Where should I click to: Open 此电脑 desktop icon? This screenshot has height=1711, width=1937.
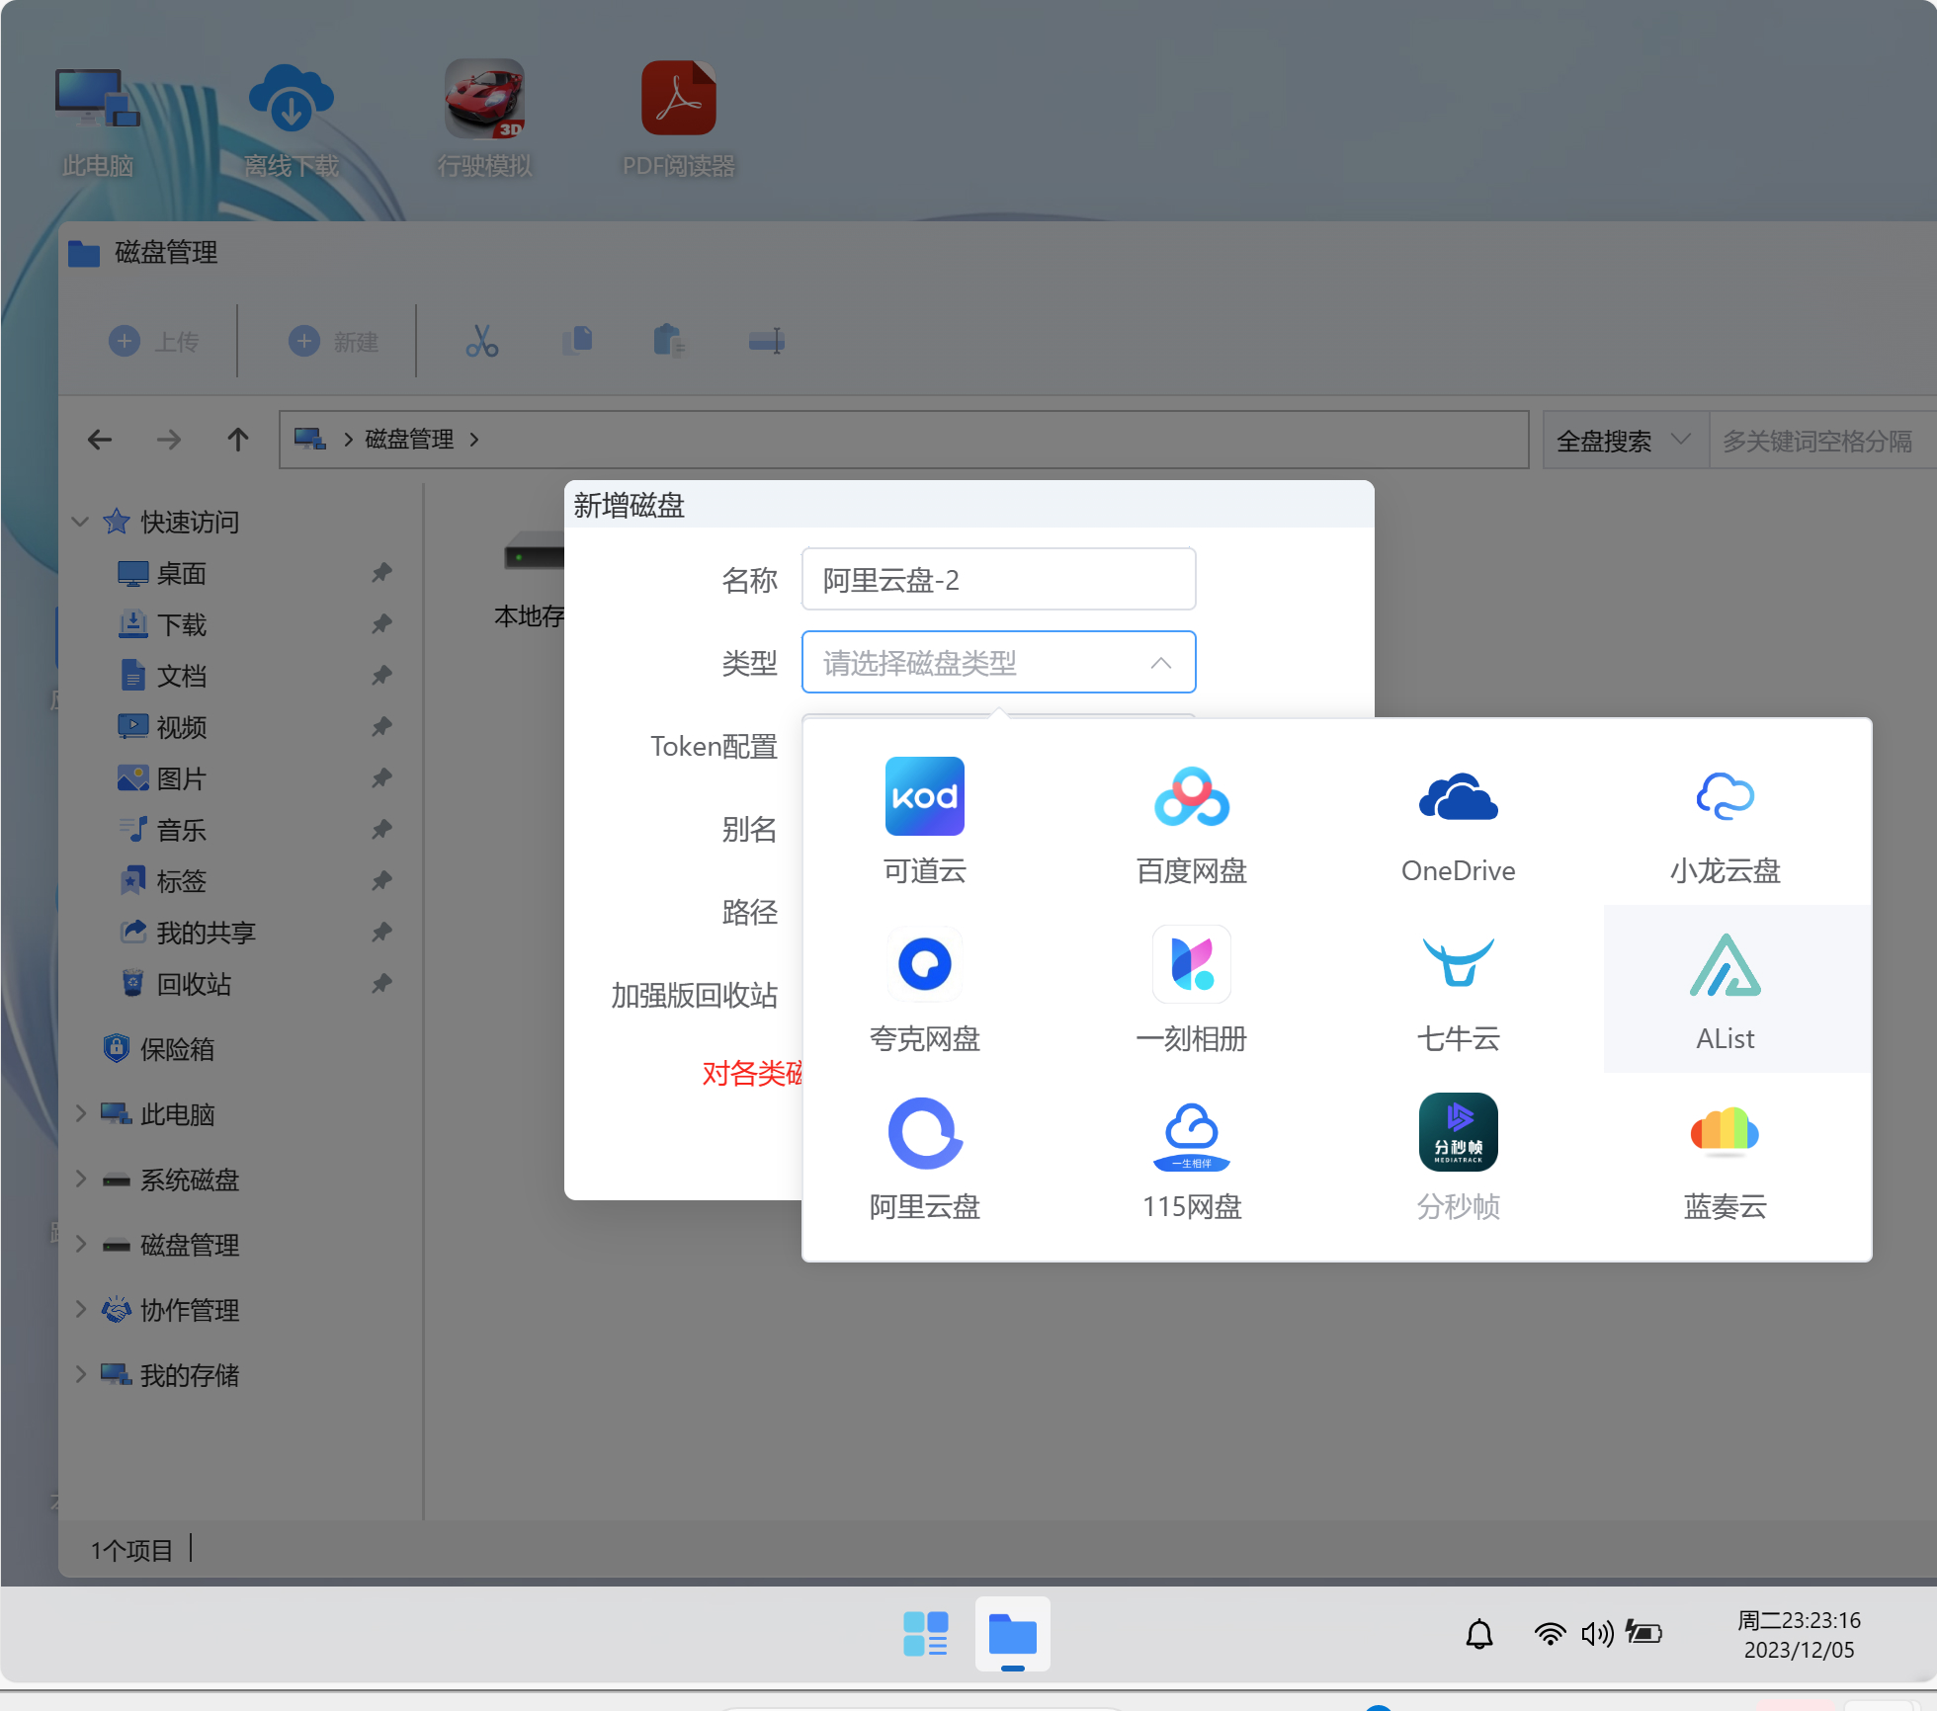tap(97, 121)
